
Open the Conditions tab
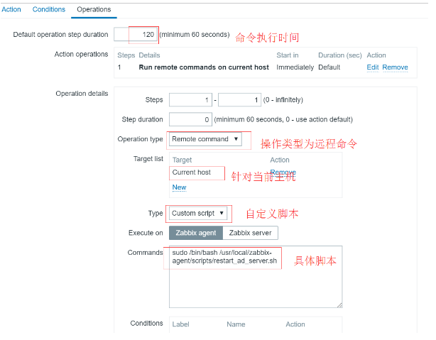(x=49, y=9)
